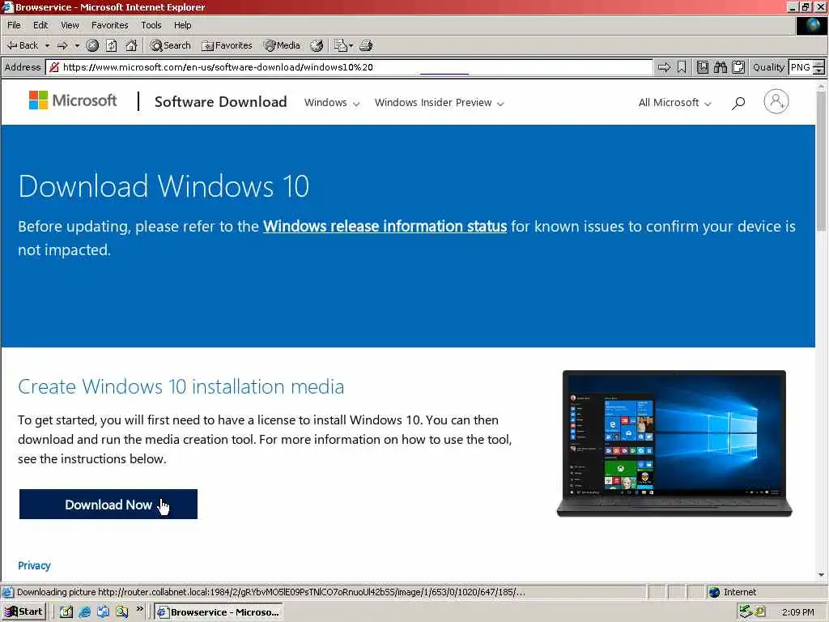Decrease Quality with the down spinner arrow
Viewport: 829px width, 622px height.
818,71
